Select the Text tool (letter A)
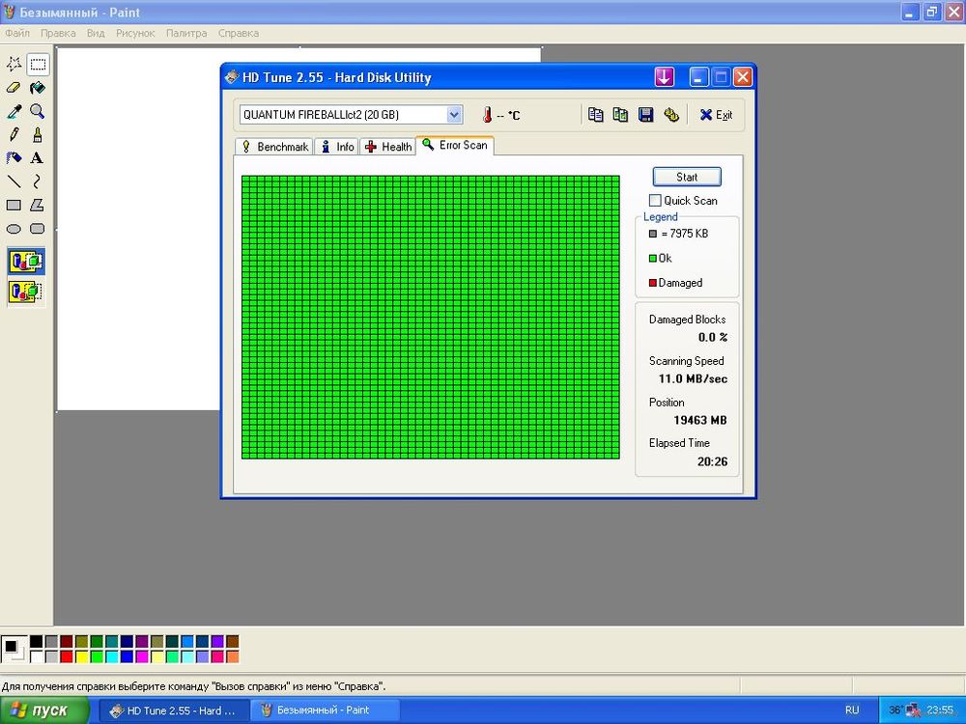Image resolution: width=966 pixels, height=724 pixels. (x=37, y=157)
